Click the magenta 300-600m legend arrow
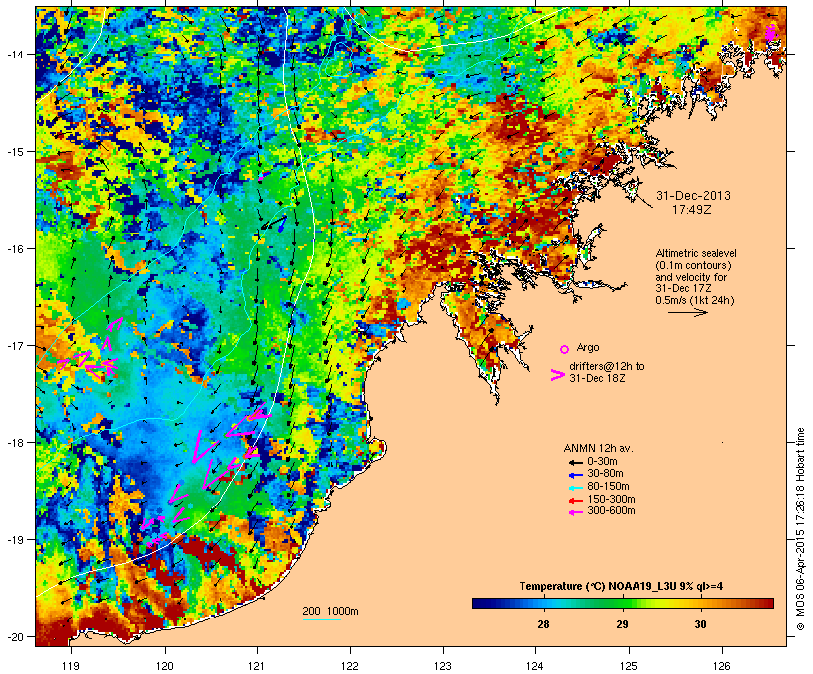 point(575,512)
